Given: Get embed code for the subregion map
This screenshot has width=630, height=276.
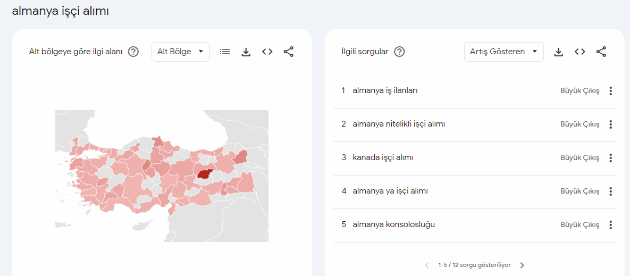Looking at the screenshot, I should point(267,52).
